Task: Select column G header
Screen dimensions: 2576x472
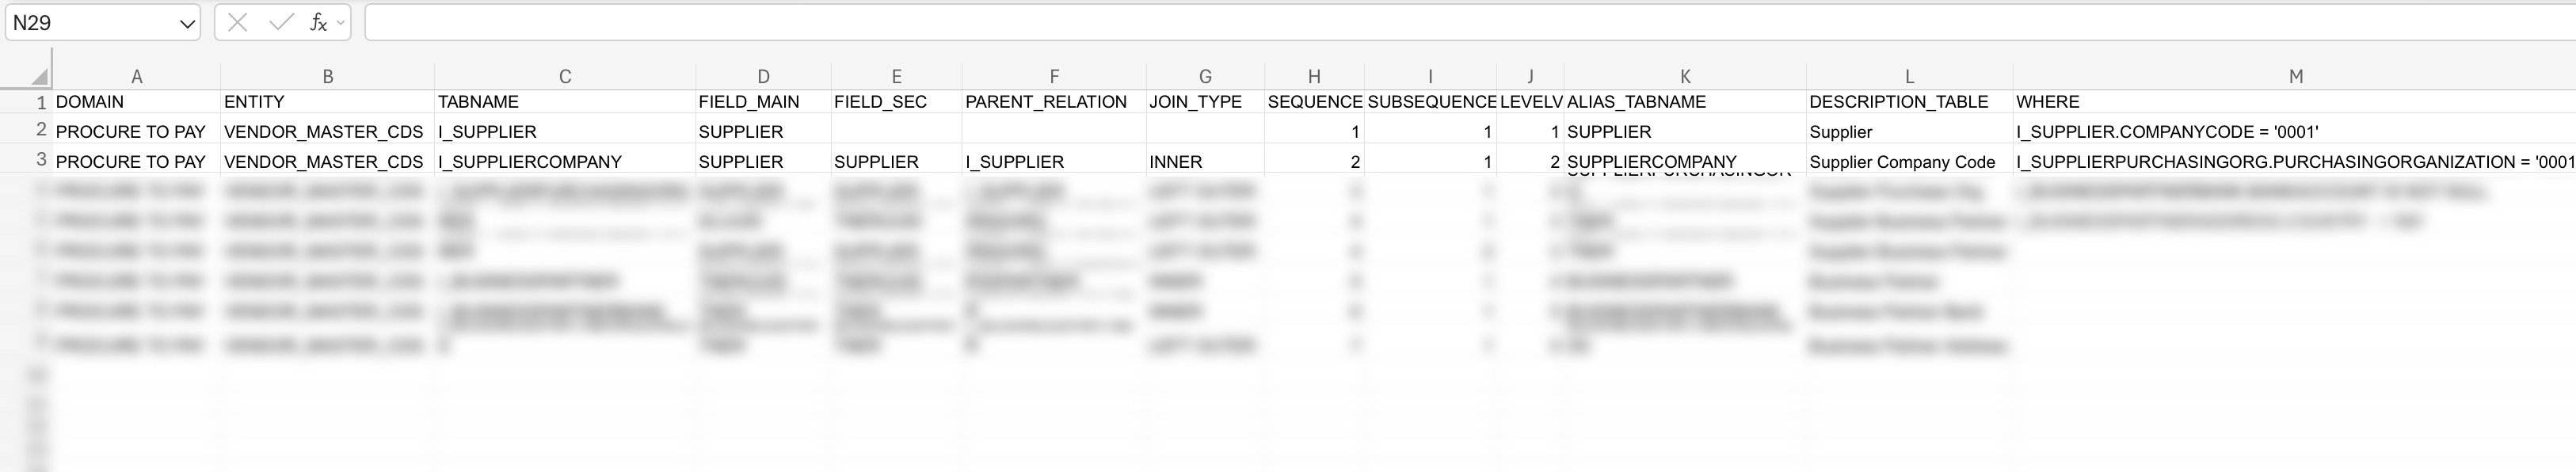Action: (1205, 77)
